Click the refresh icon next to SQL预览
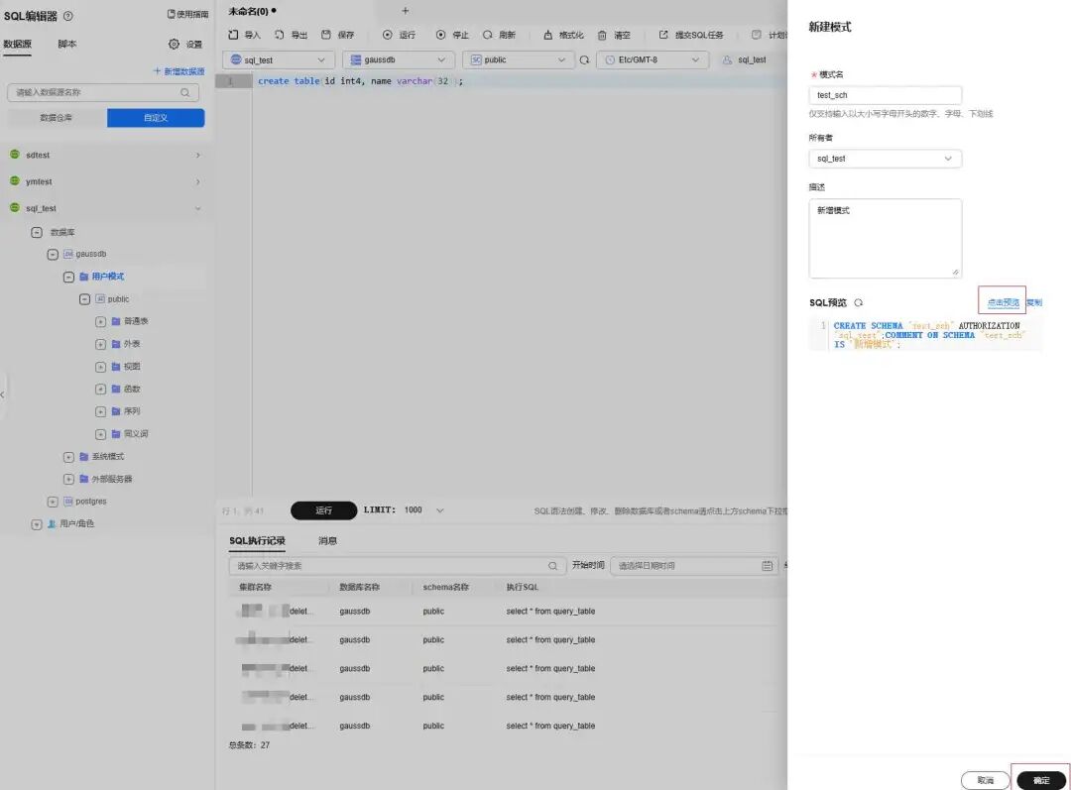1071x790 pixels. pos(859,302)
